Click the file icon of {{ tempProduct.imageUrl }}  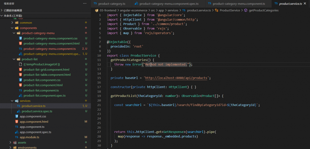20,64
